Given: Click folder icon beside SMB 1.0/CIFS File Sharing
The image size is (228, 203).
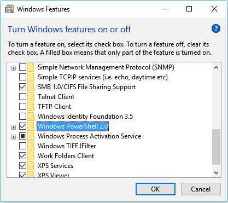Looking at the screenshot, I should click(x=31, y=87).
